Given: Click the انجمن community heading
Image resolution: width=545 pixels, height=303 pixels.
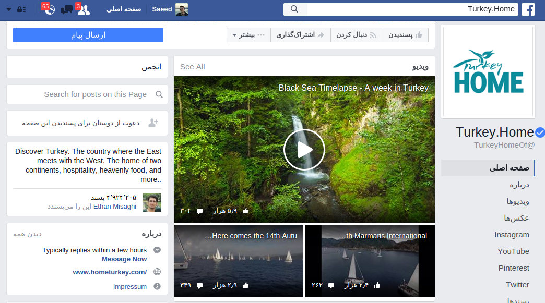Looking at the screenshot, I should coord(151,67).
